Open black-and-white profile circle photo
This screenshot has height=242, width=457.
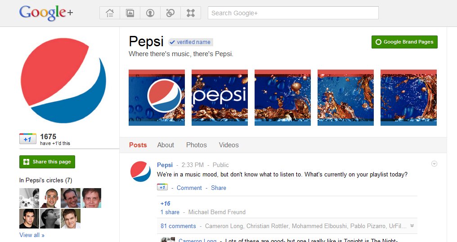pyautogui.click(x=50, y=219)
